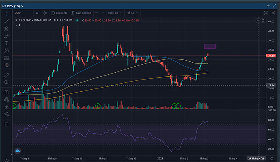Click the DDV symbol search field
The width and height of the screenshot is (280, 162).
coord(22,13)
